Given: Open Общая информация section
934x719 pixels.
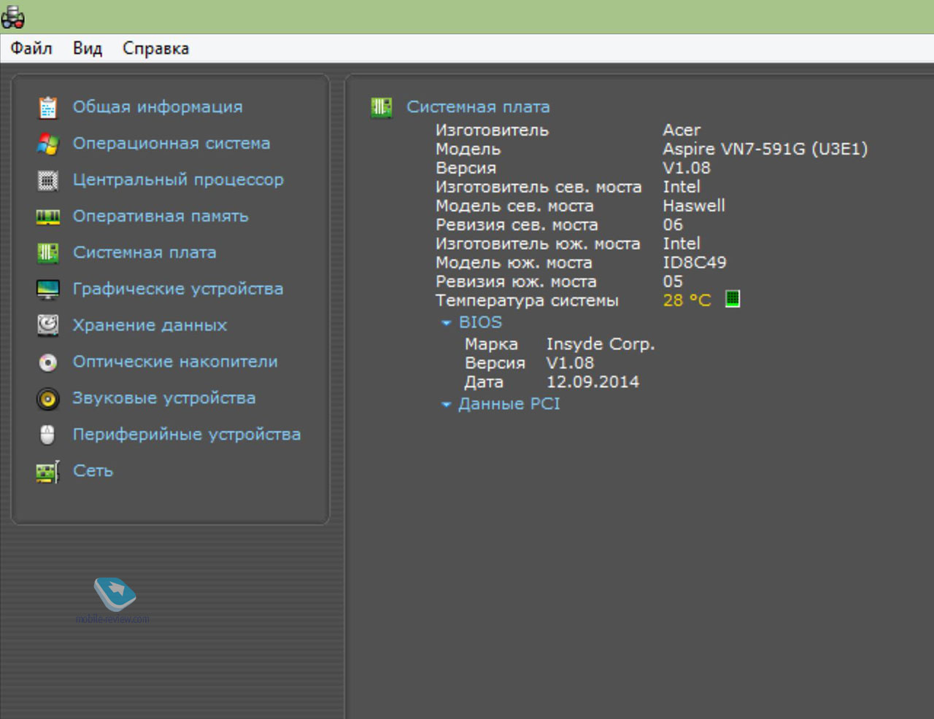Looking at the screenshot, I should click(158, 106).
